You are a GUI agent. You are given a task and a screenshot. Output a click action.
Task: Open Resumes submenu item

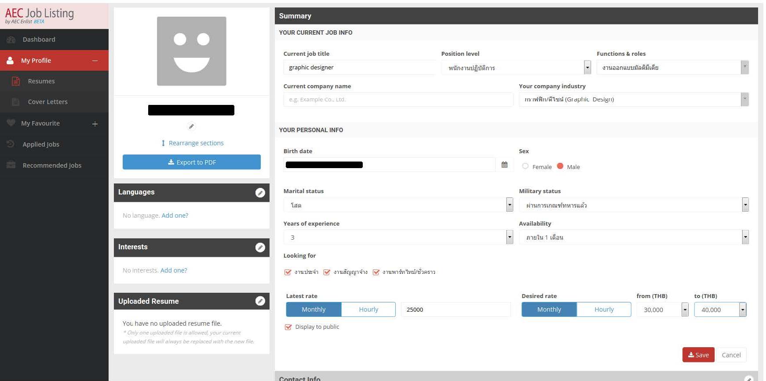click(54, 81)
